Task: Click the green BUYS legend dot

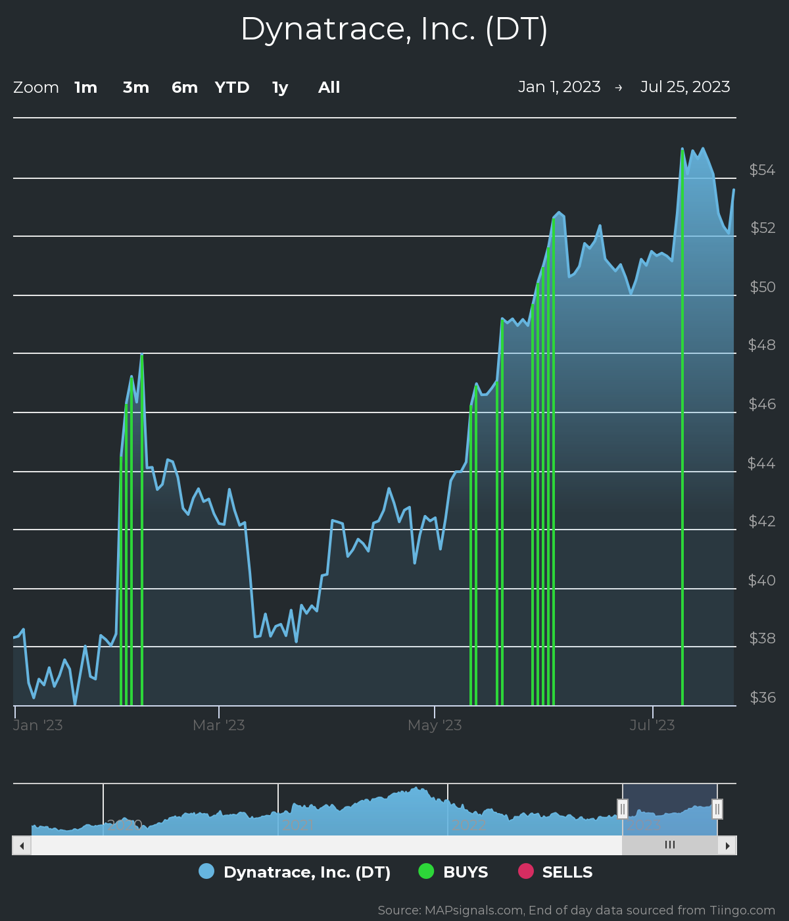Action: [426, 871]
